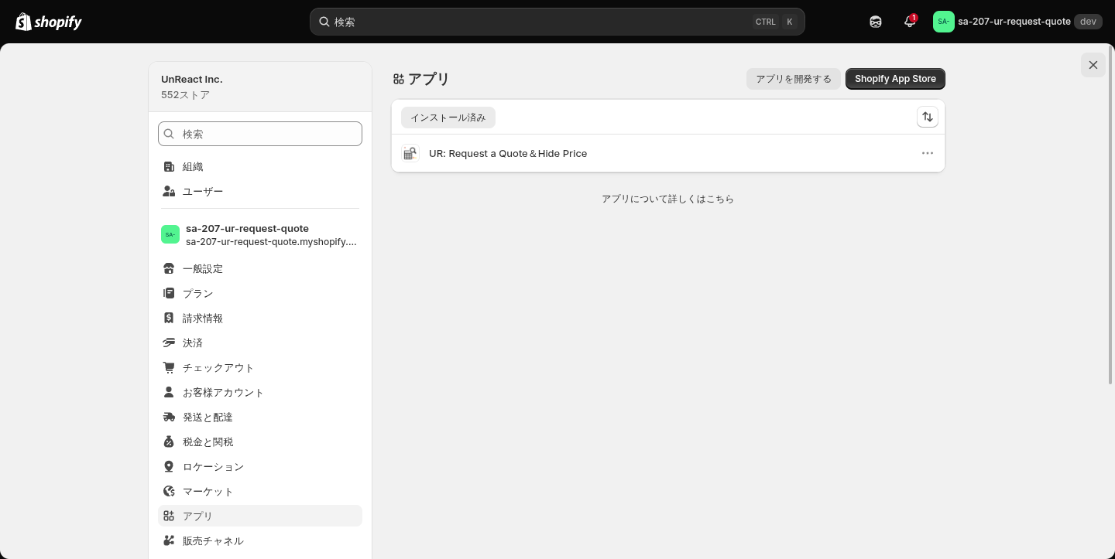The height and width of the screenshot is (559, 1115).
Task: Click the 販売チャネル icon
Action: [x=169, y=540]
